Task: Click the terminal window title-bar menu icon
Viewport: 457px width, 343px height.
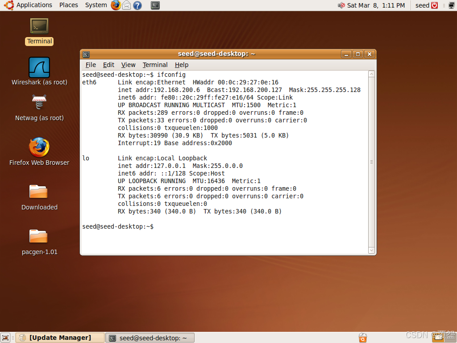Action: [86, 54]
